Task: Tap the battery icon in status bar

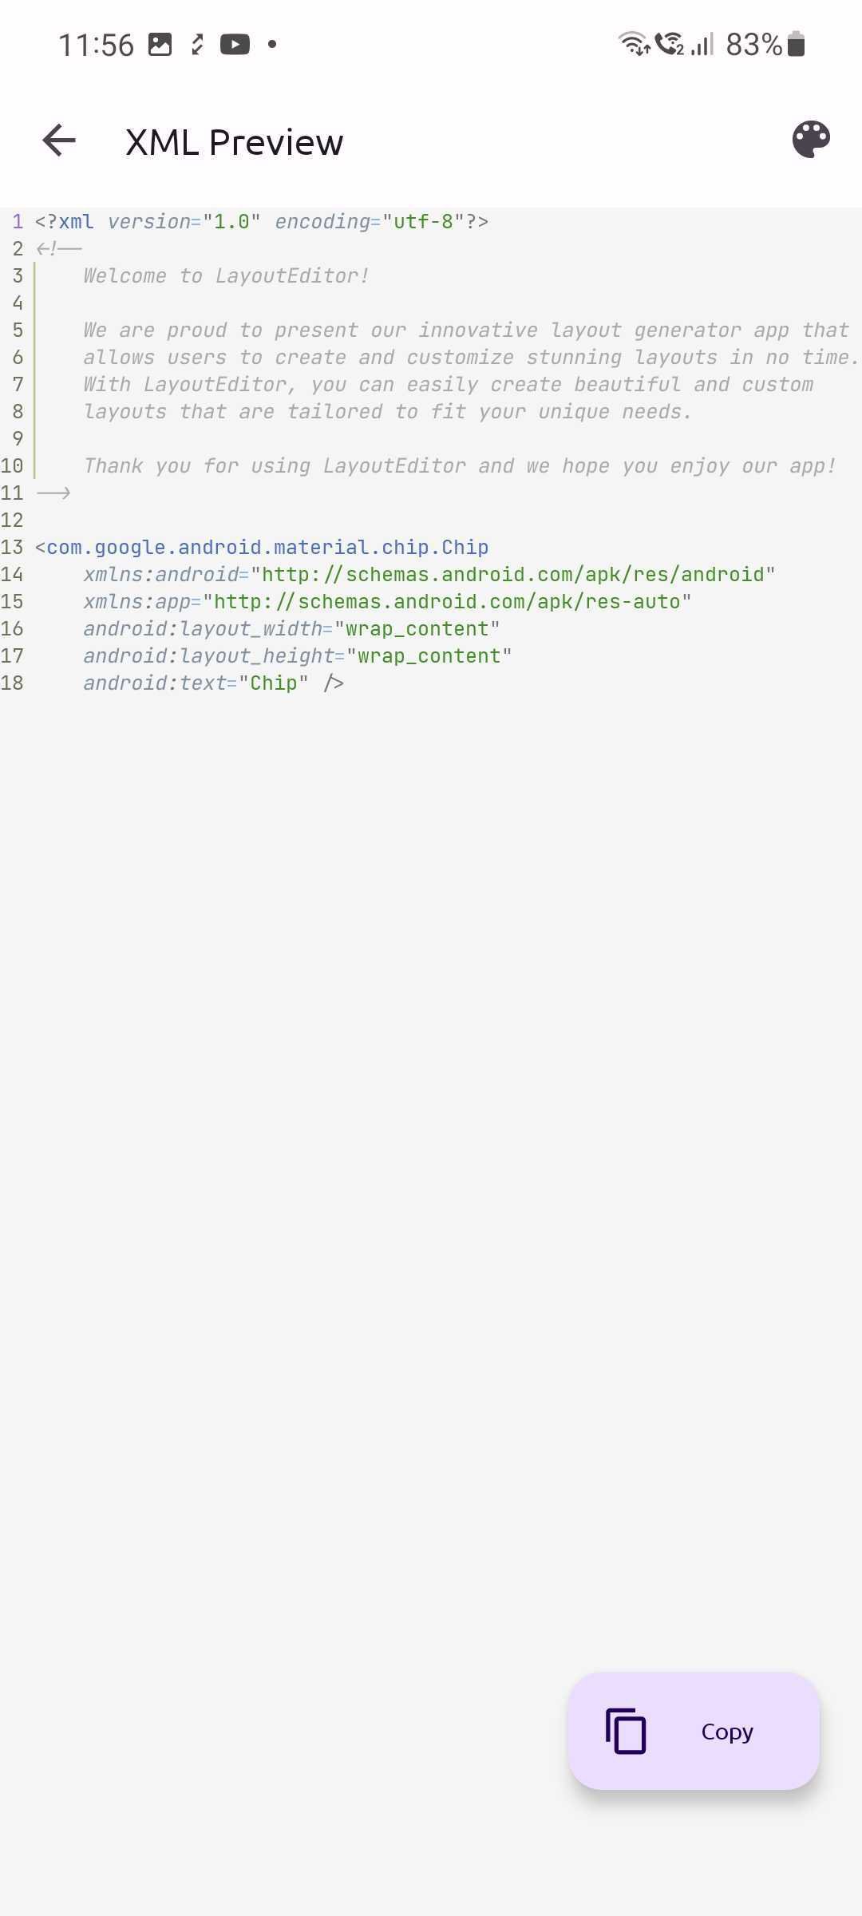Action: [x=796, y=45]
